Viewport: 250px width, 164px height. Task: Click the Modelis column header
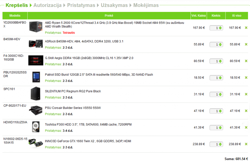15,15
